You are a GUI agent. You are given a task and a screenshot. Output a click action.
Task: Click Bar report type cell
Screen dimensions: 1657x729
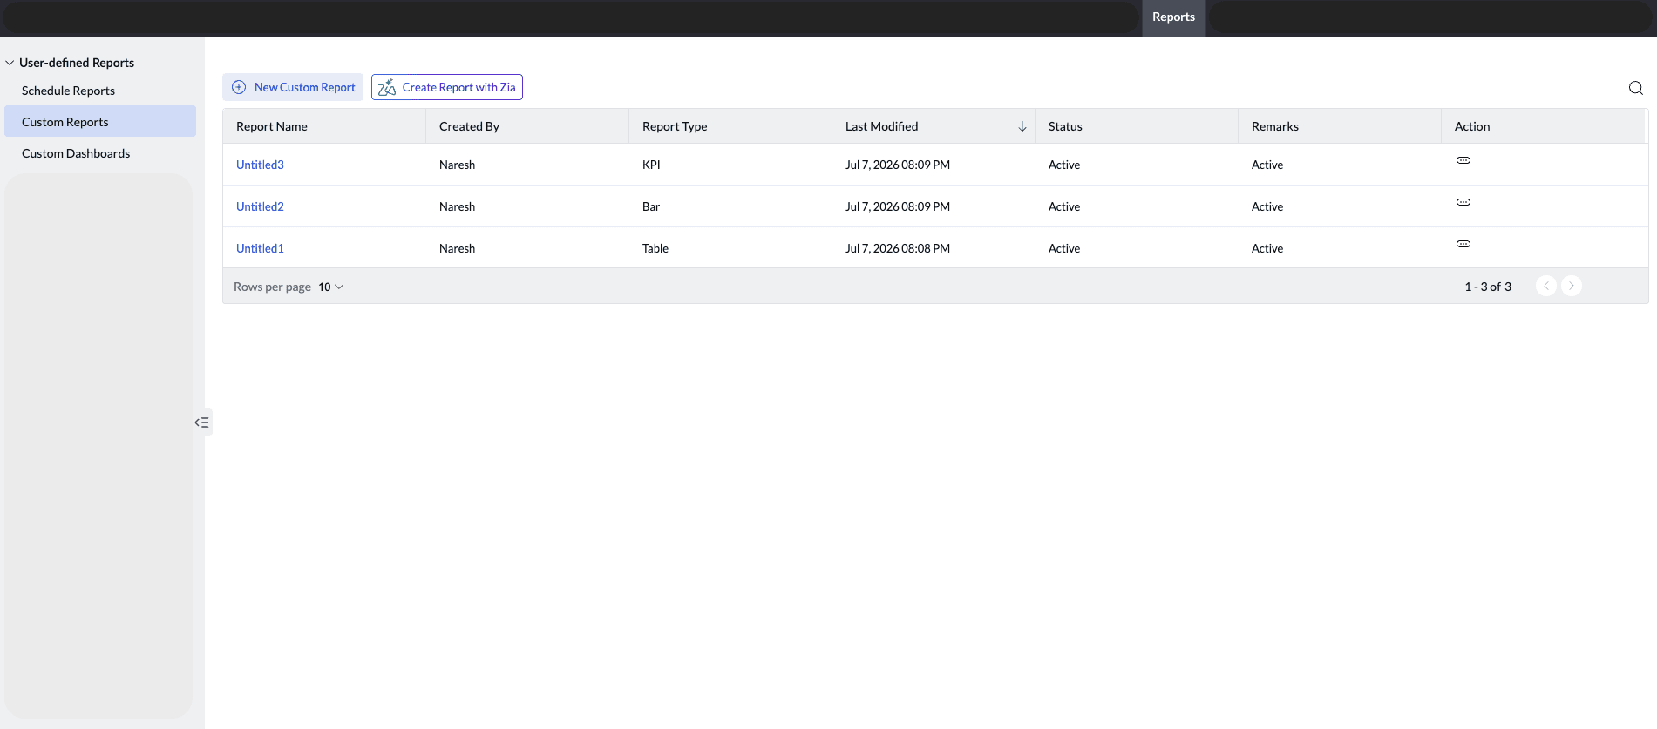(x=651, y=206)
